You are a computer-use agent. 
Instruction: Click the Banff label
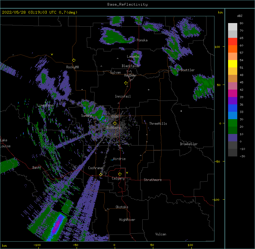pos(37,168)
